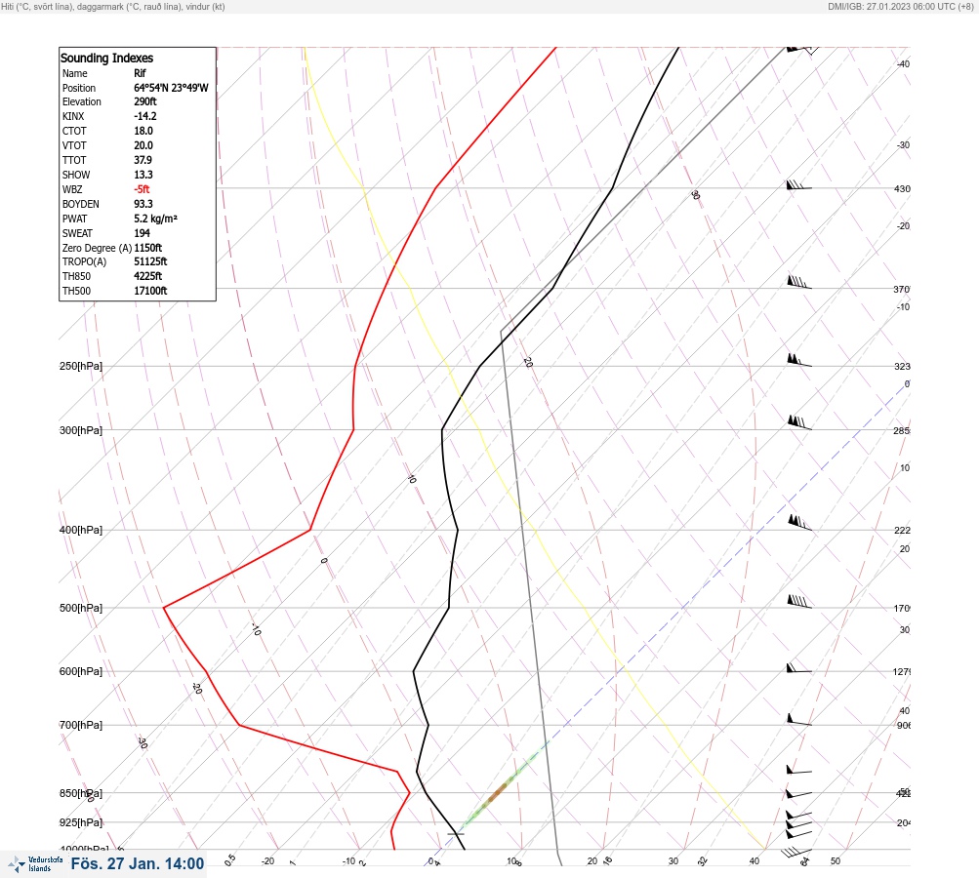Screen dimensions: 979x878
Task: Click the VTOT value 20.0
Action: click(x=143, y=145)
